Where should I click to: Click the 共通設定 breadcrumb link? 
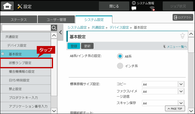[98, 27]
